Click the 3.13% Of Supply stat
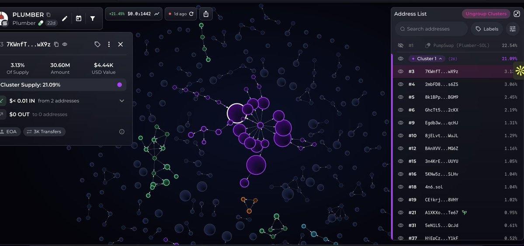 click(x=18, y=68)
